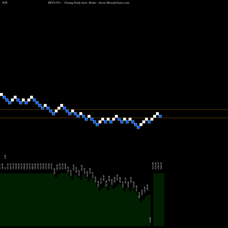Click the upper orange price level line
This screenshot has height=228, width=228.
(x=114, y=109)
